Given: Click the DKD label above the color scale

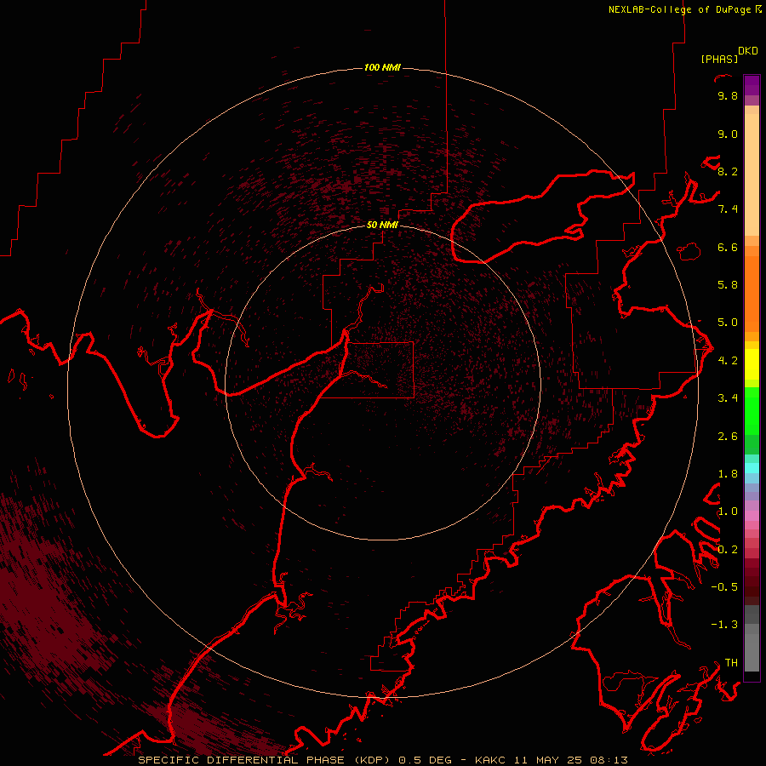Looking at the screenshot, I should tap(748, 51).
